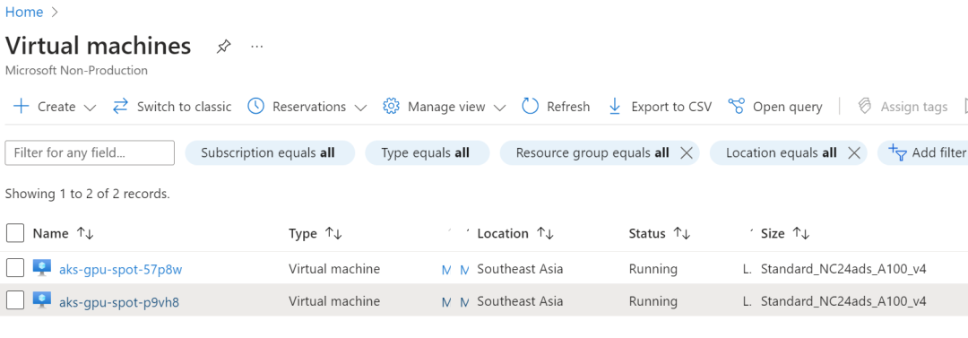Click Standard_NC24ads_A100_v4 size in 57p8w row
Image resolution: width=968 pixels, height=338 pixels.
(843, 269)
